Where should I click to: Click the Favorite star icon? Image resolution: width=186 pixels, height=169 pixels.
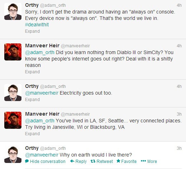pyautogui.click(x=118, y=161)
